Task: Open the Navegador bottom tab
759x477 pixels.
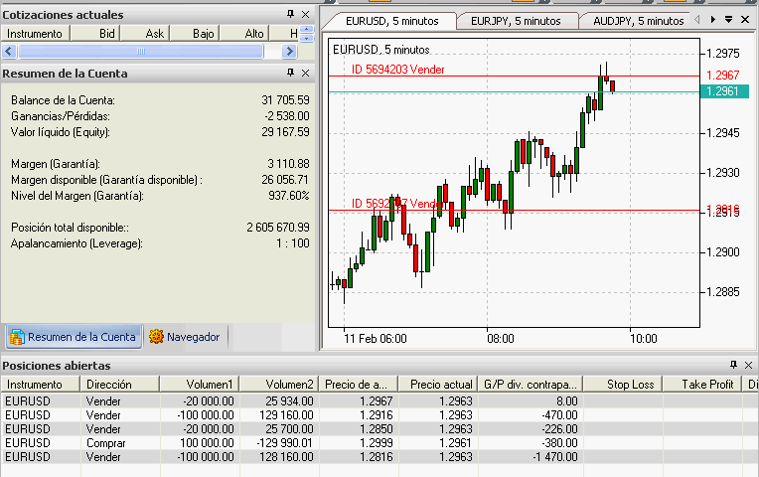Action: [x=185, y=337]
